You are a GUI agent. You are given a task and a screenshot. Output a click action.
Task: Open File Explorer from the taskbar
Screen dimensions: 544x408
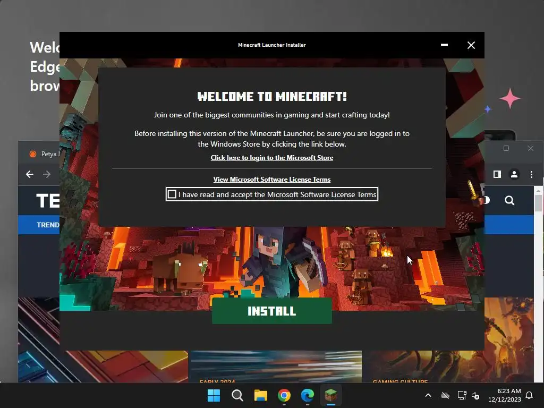pos(260,395)
